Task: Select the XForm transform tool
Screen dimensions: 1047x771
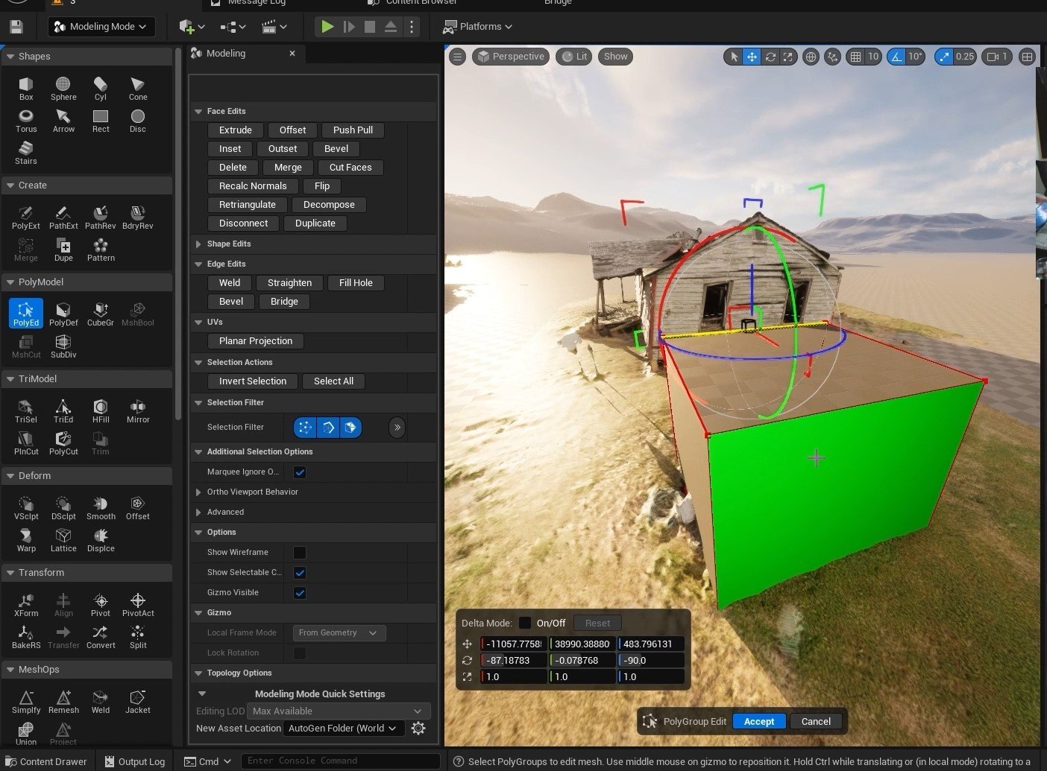Action: click(x=25, y=602)
